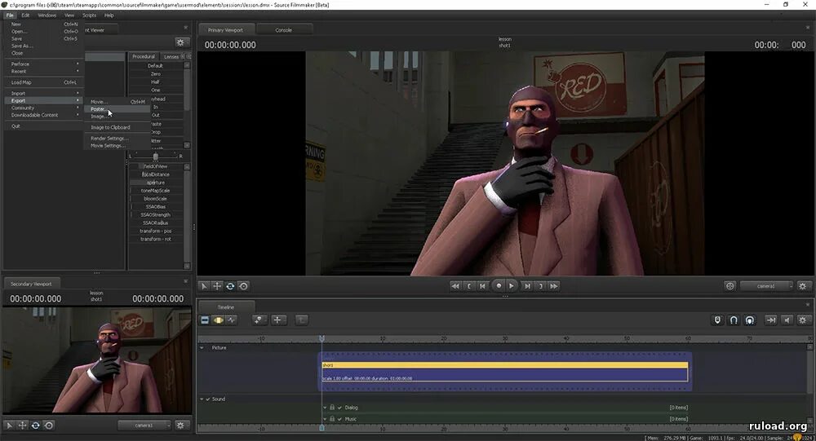Screen dimensions: 816x441
Task: Open the Scripts menu
Action: 89,15
